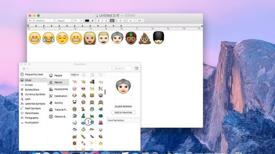Select the koala emoji
This screenshot has height=154, width=275.
[x=101, y=95]
